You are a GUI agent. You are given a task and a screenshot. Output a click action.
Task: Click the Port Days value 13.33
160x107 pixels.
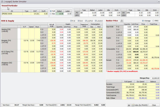tap(69, 105)
